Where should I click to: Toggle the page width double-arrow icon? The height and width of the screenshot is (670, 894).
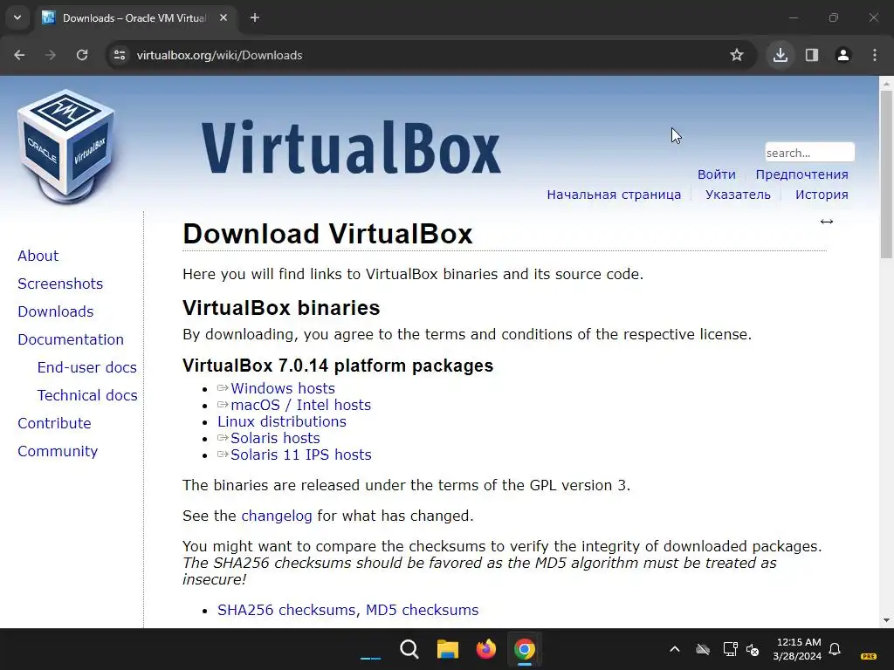pyautogui.click(x=827, y=222)
